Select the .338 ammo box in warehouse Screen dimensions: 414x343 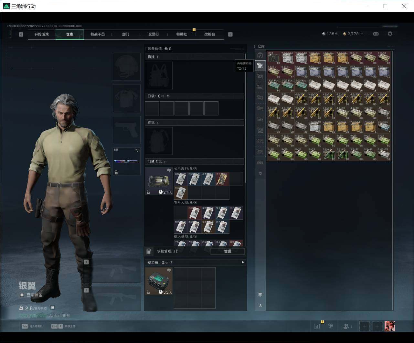tap(274, 58)
